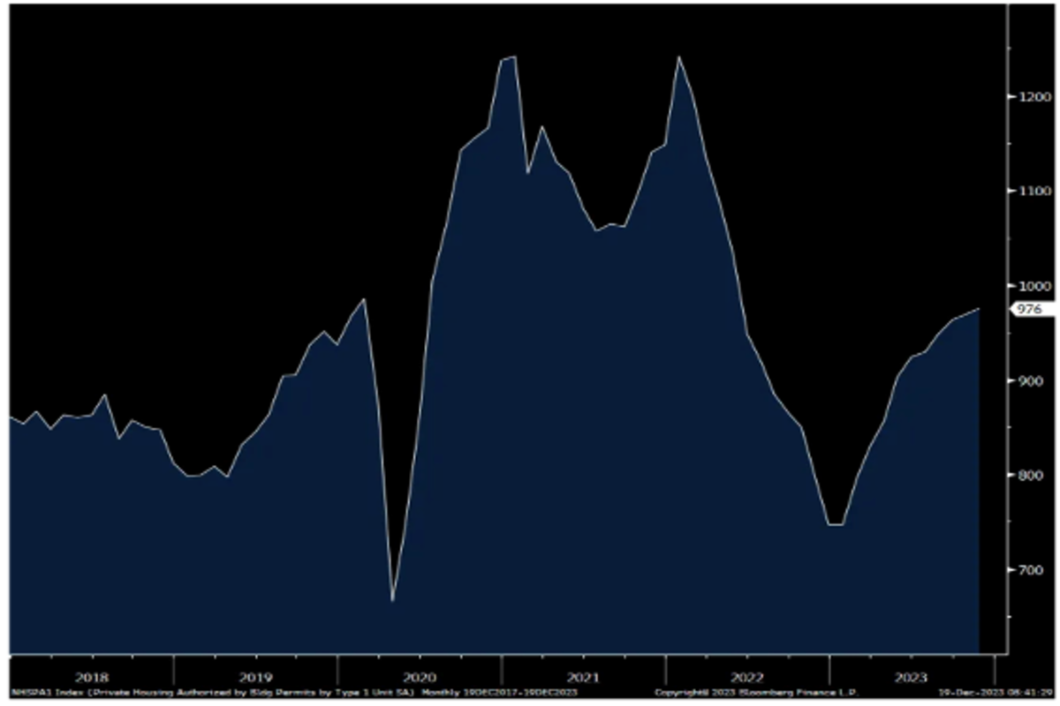Click the 2022 year label
The height and width of the screenshot is (706, 1060).
click(x=746, y=678)
